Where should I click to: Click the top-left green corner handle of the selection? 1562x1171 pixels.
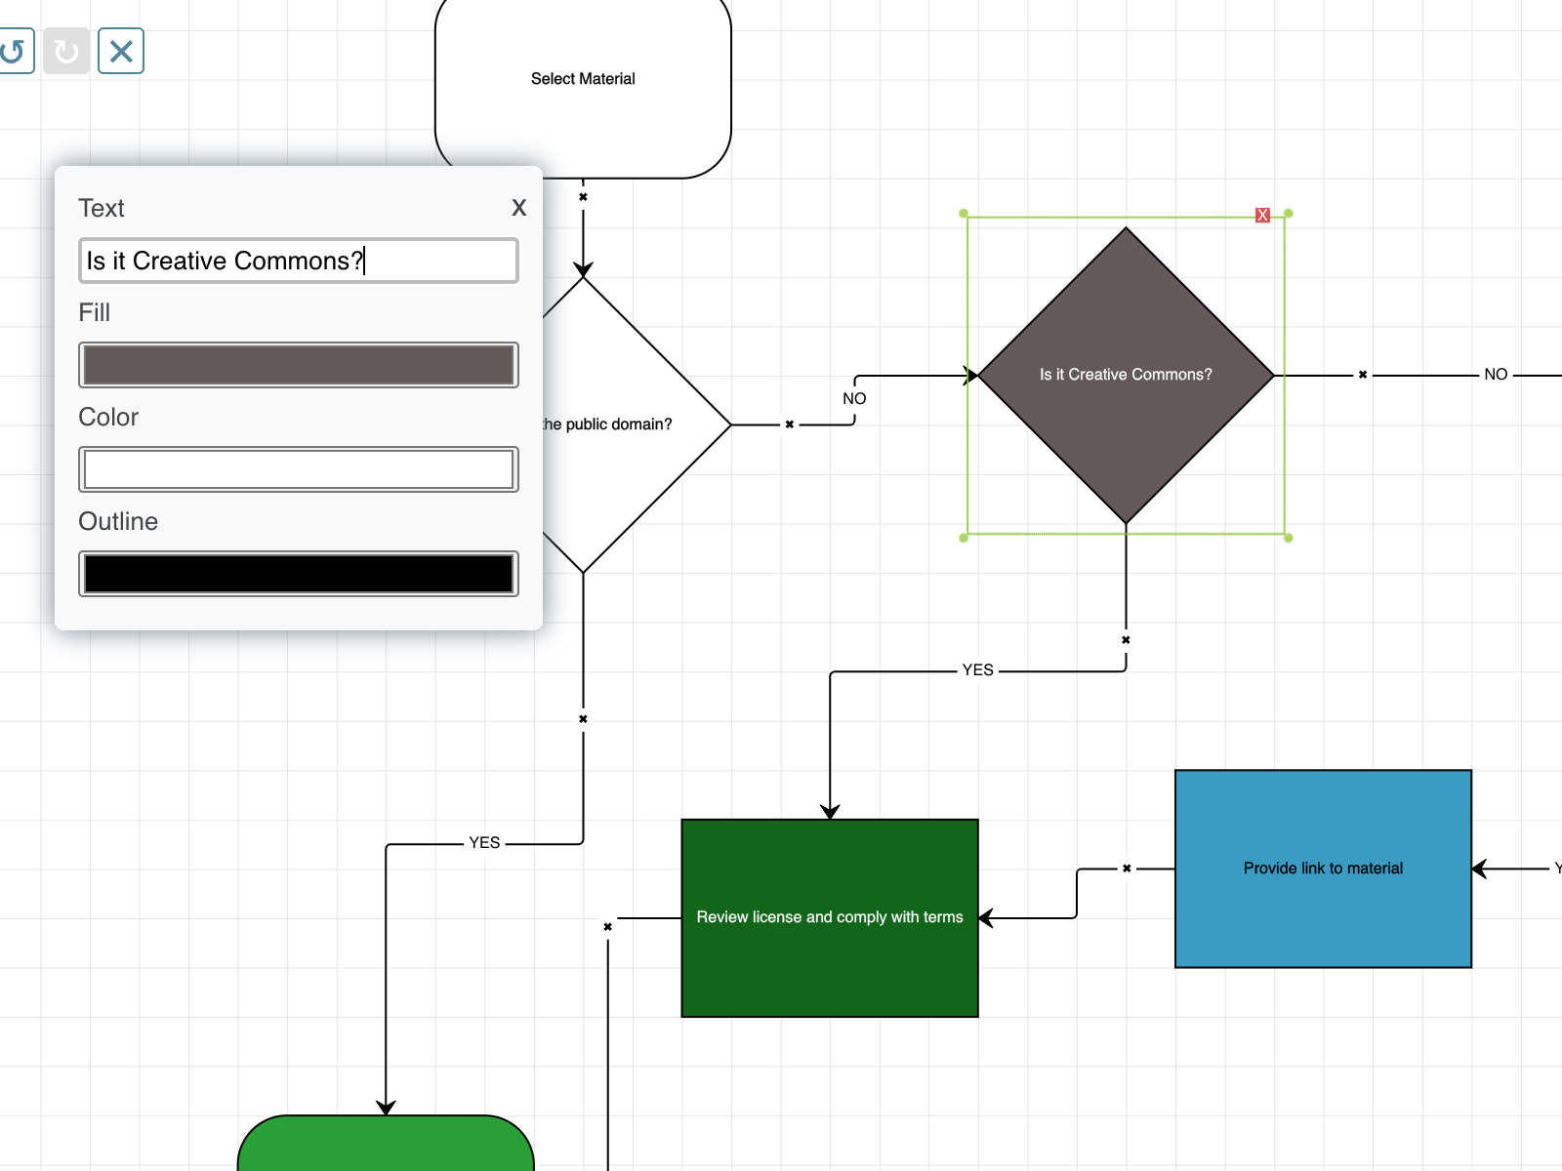coord(964,212)
